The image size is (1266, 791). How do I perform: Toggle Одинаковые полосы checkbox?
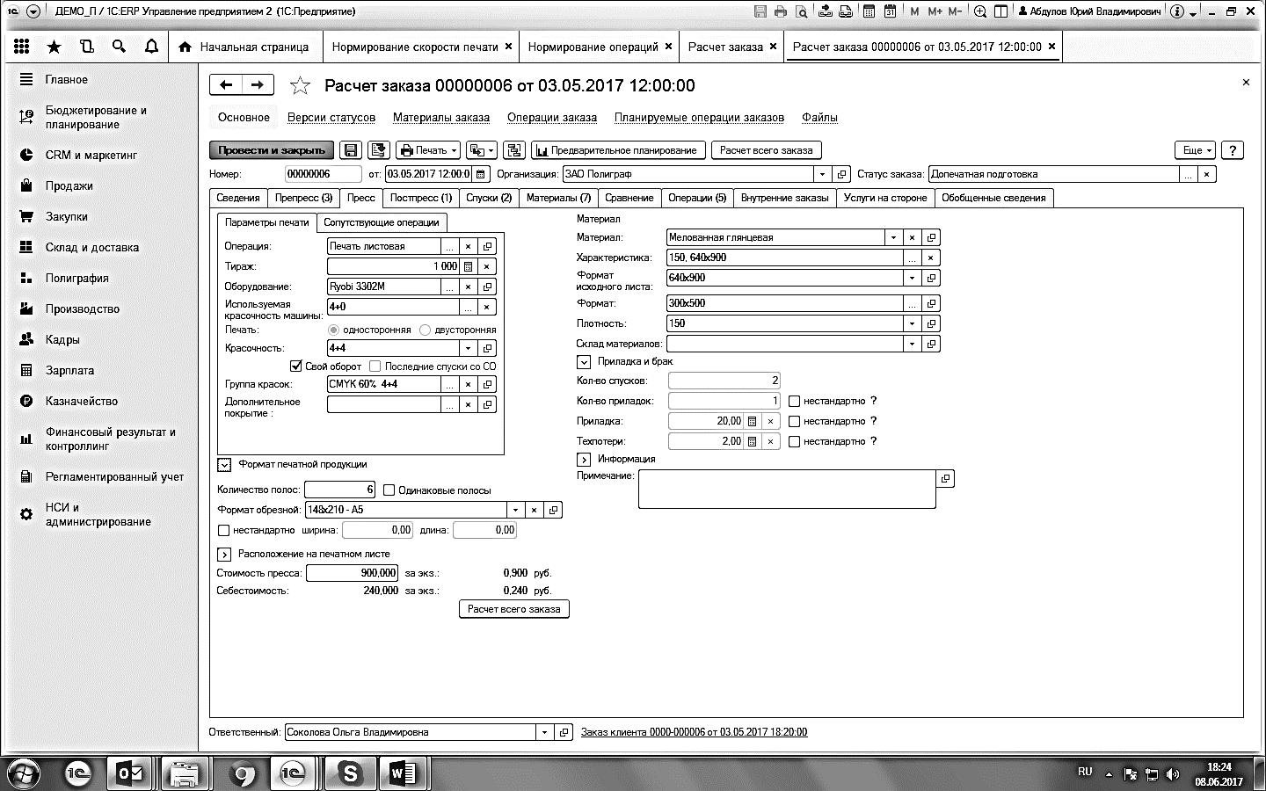coord(389,490)
